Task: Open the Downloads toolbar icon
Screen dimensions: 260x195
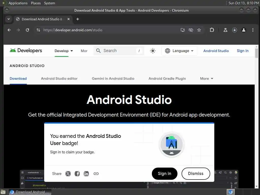Action: click(234, 30)
